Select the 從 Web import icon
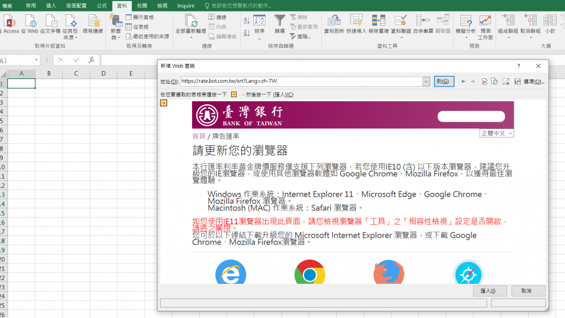 (x=30, y=24)
